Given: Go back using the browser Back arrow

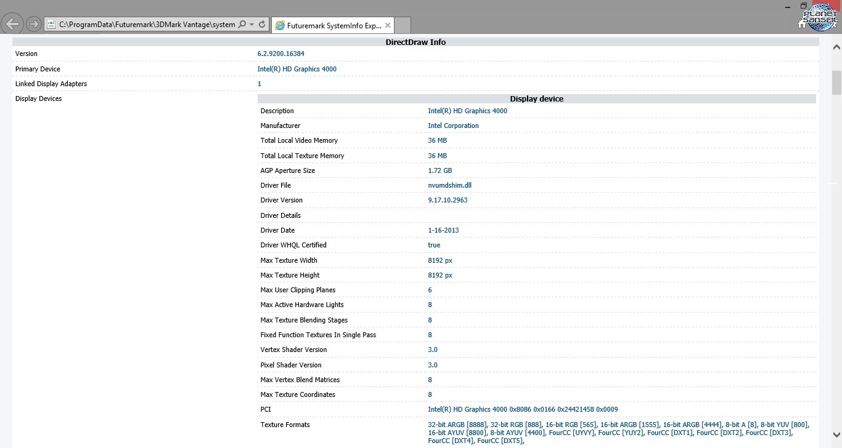Looking at the screenshot, I should pos(13,25).
